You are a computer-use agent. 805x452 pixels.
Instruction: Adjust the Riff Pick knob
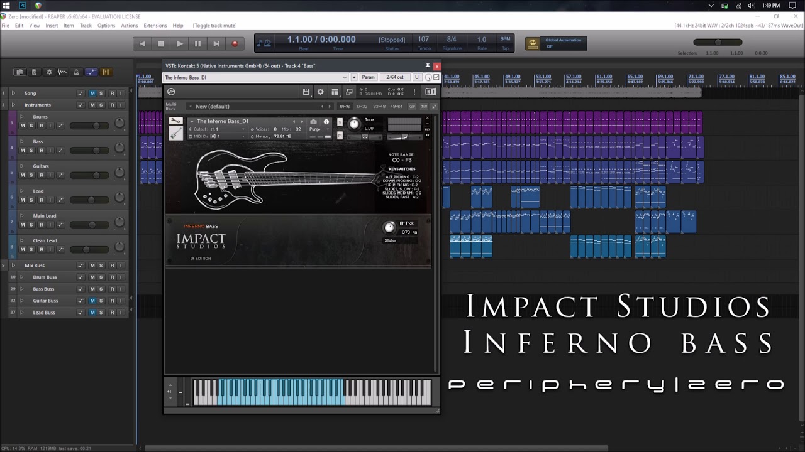pyautogui.click(x=389, y=227)
